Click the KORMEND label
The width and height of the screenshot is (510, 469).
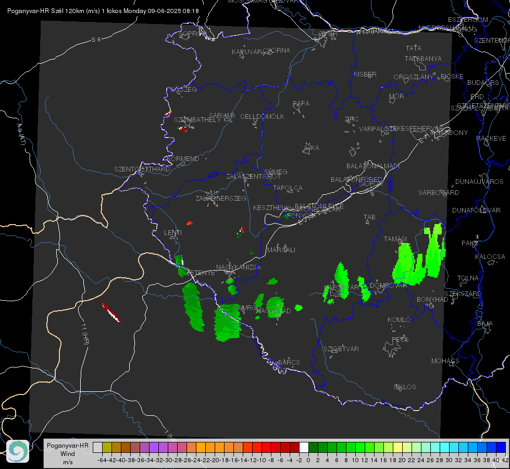click(x=183, y=159)
